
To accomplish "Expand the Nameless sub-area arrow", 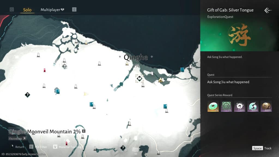I will click(25, 138).
